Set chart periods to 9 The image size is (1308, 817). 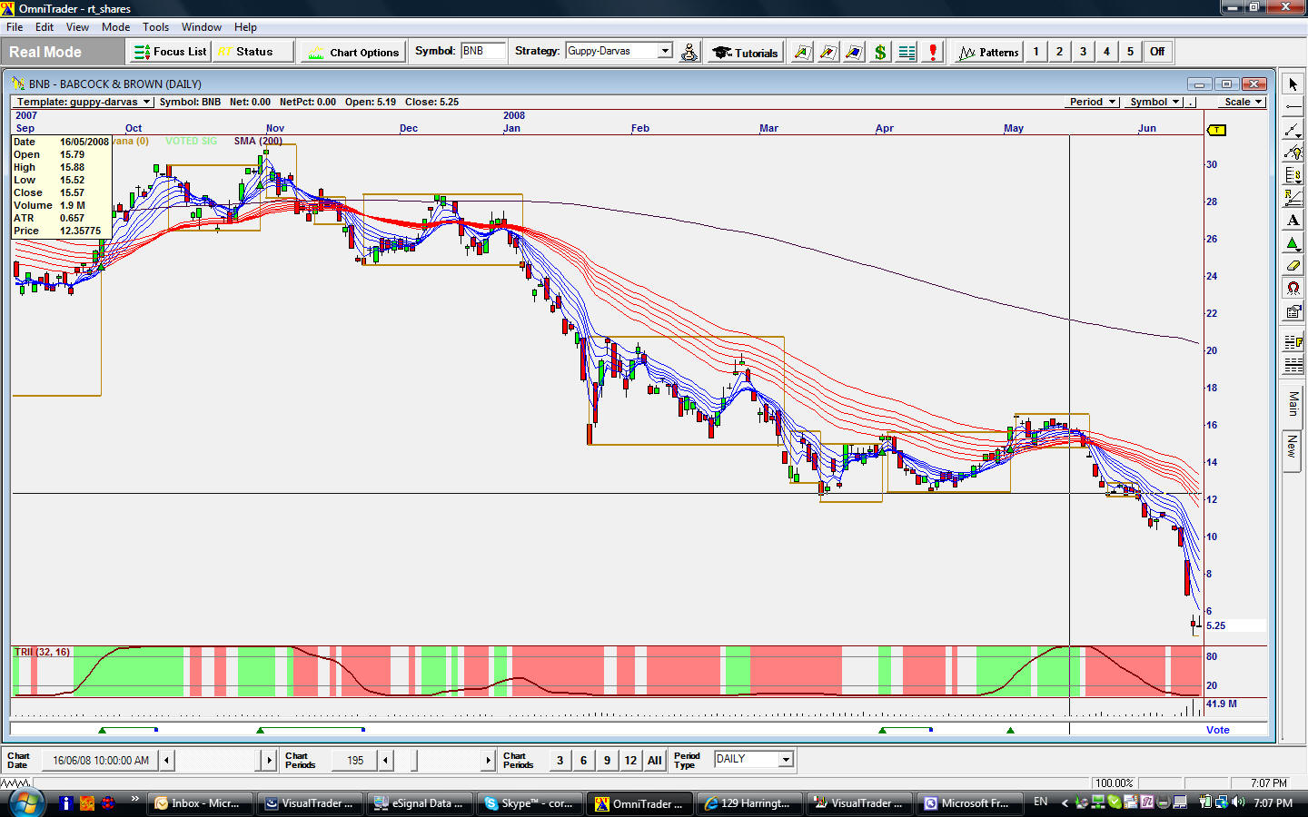tap(607, 760)
